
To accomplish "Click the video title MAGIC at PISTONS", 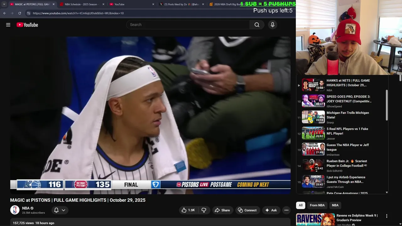I will tap(78, 200).
